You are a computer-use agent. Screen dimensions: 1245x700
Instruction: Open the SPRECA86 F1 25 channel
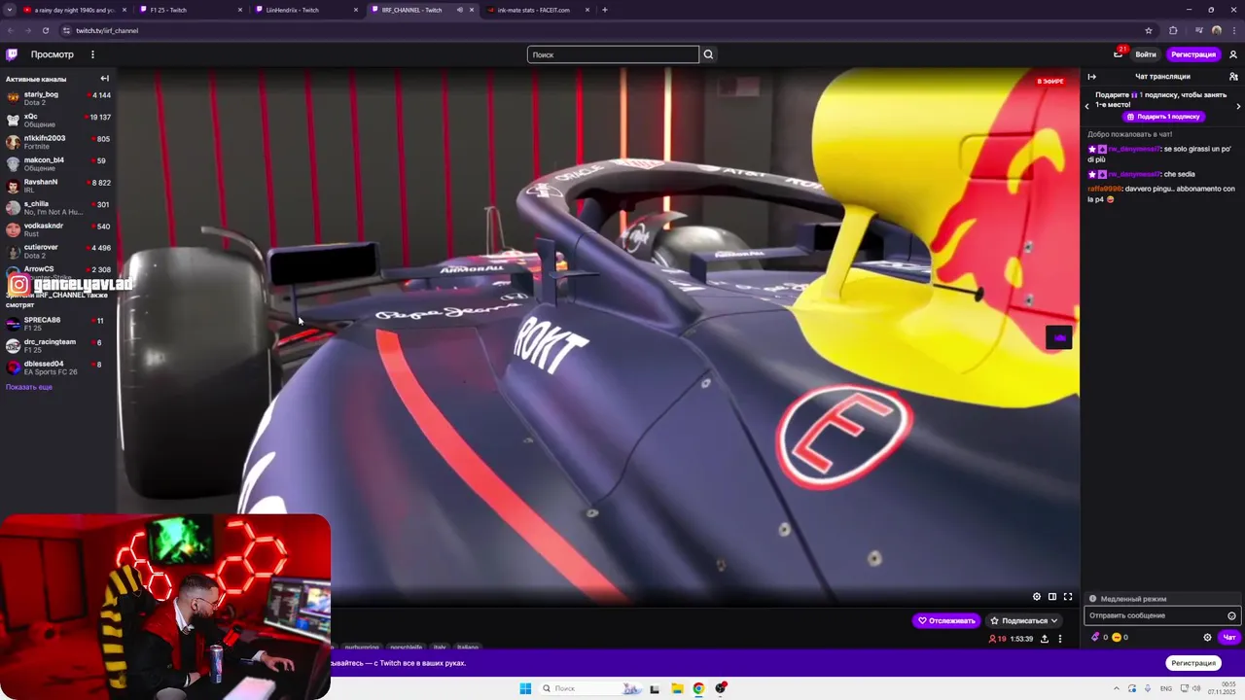[57, 324]
